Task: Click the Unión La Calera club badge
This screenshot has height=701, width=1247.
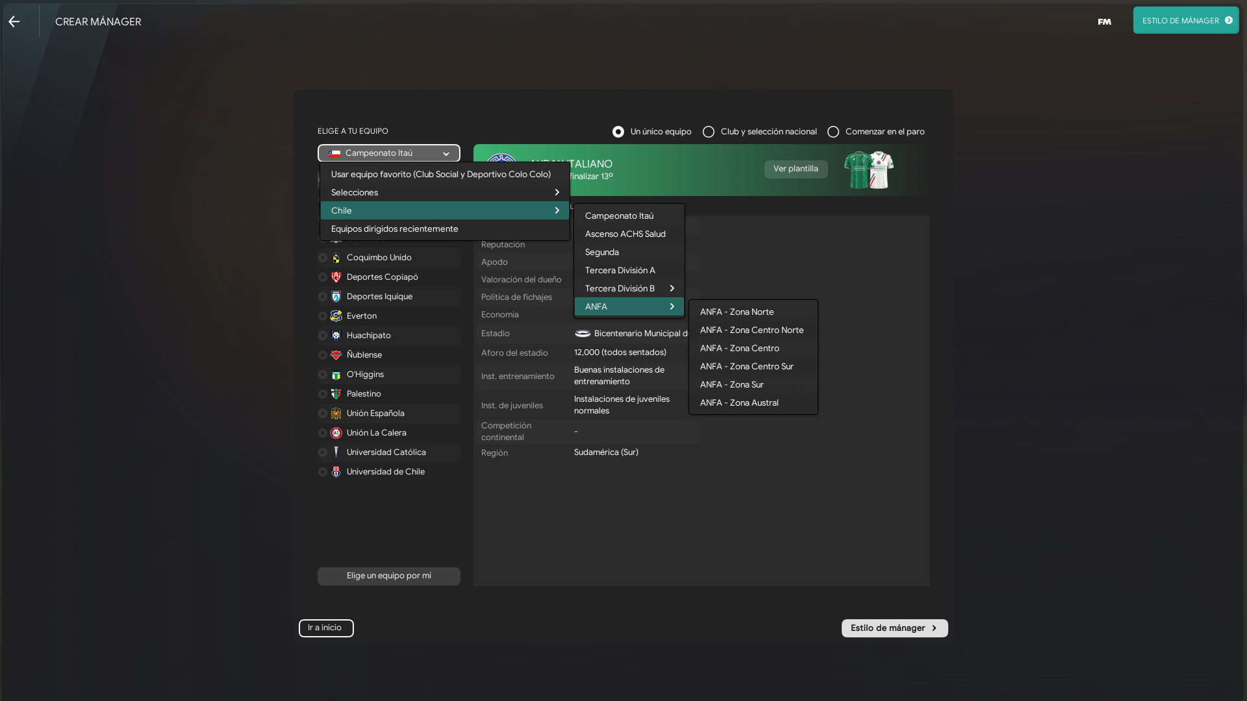Action: click(336, 433)
